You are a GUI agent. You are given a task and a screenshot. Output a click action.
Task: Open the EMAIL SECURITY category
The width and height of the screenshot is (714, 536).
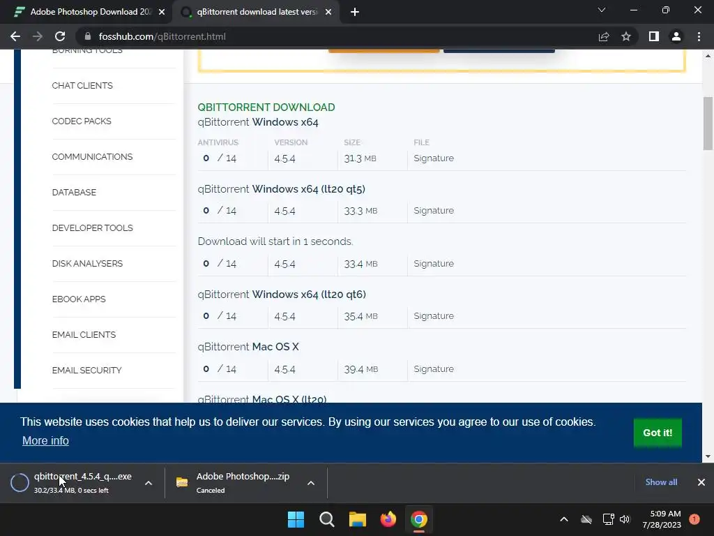(x=86, y=370)
